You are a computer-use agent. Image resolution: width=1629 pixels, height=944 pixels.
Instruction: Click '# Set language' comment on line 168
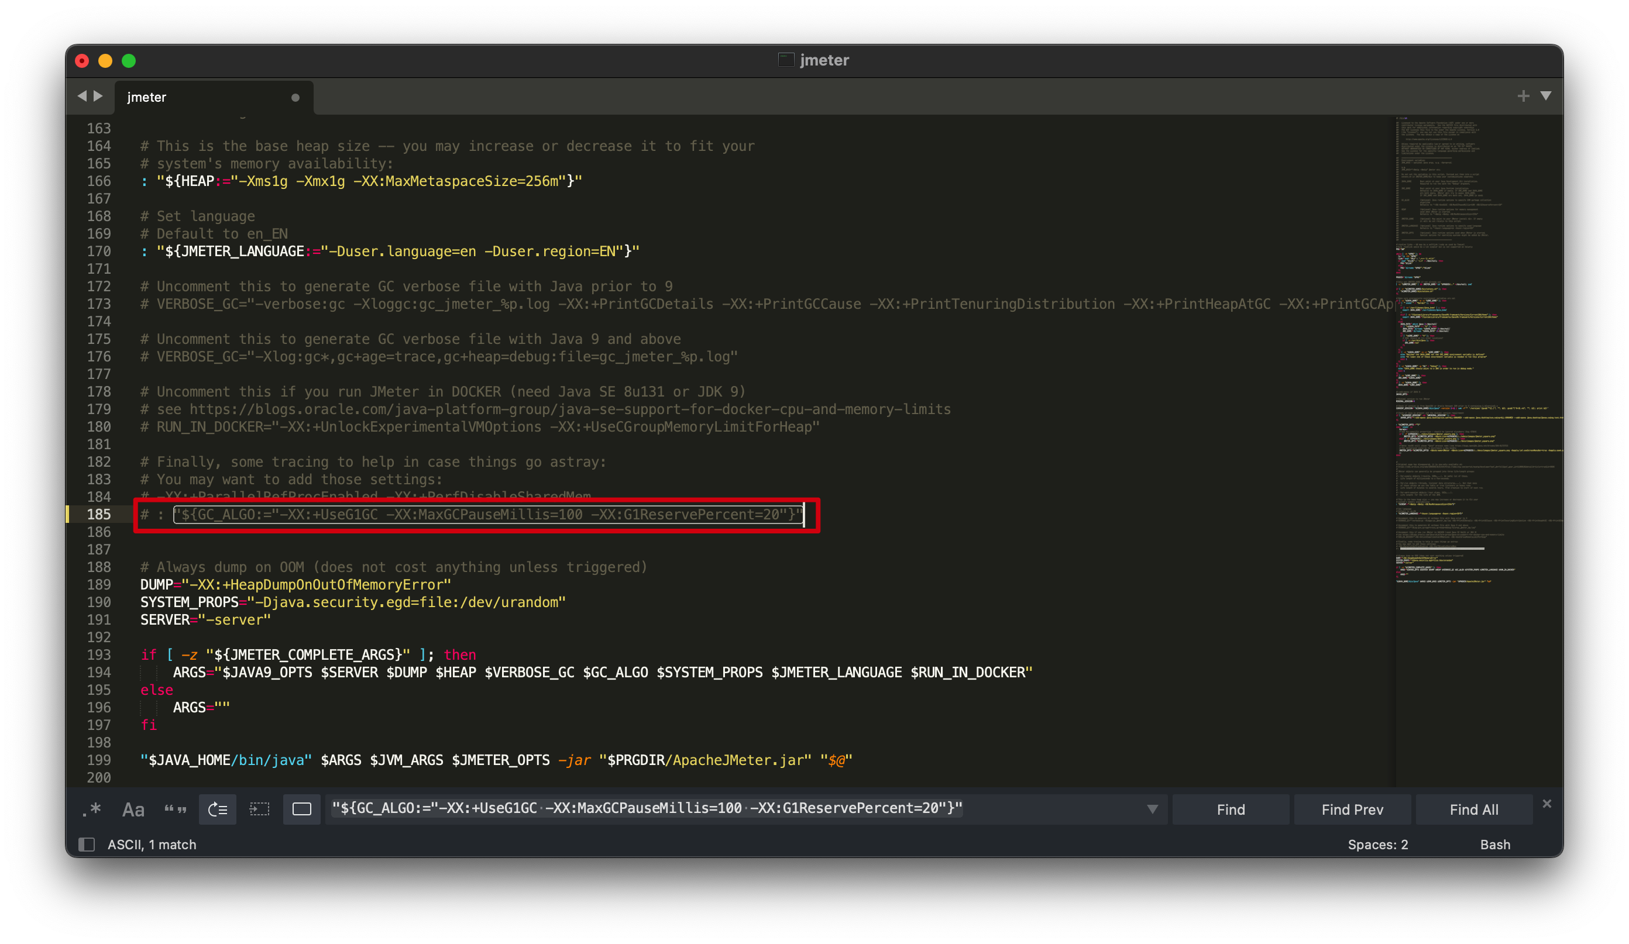pyautogui.click(x=198, y=216)
